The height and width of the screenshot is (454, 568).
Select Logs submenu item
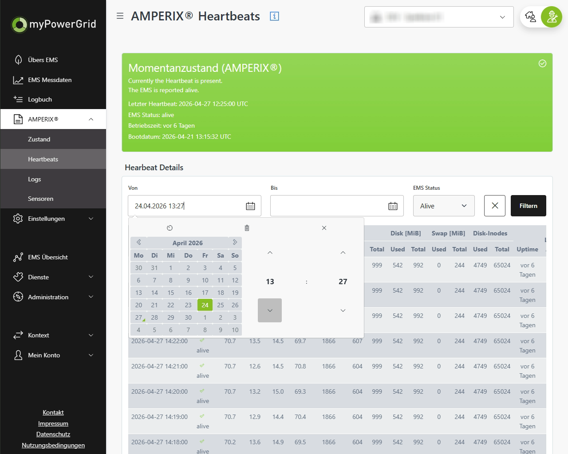[x=53, y=179]
